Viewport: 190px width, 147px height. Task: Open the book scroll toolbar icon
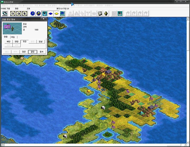click(100, 13)
